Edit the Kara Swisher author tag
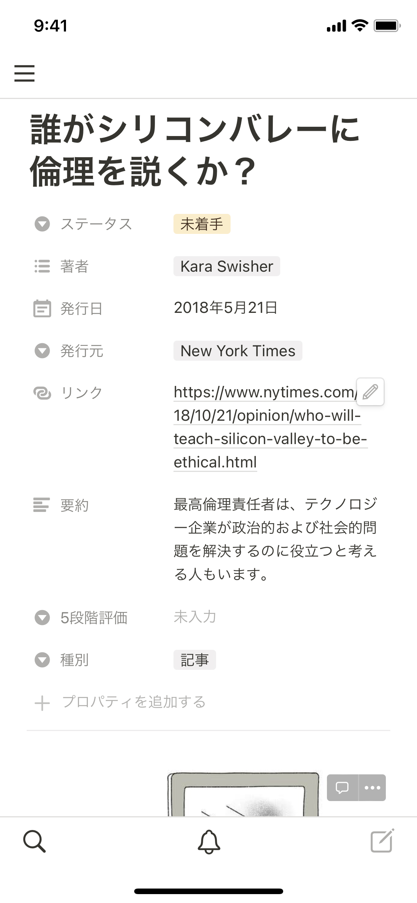417x903 pixels. point(226,266)
